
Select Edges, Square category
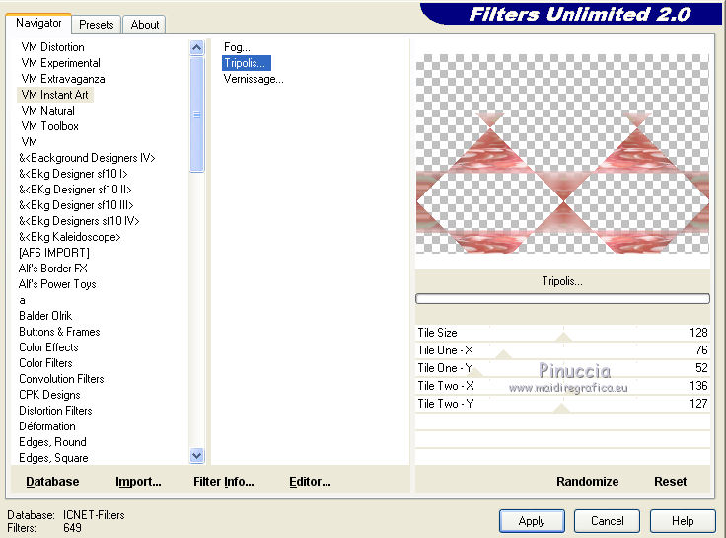53,458
